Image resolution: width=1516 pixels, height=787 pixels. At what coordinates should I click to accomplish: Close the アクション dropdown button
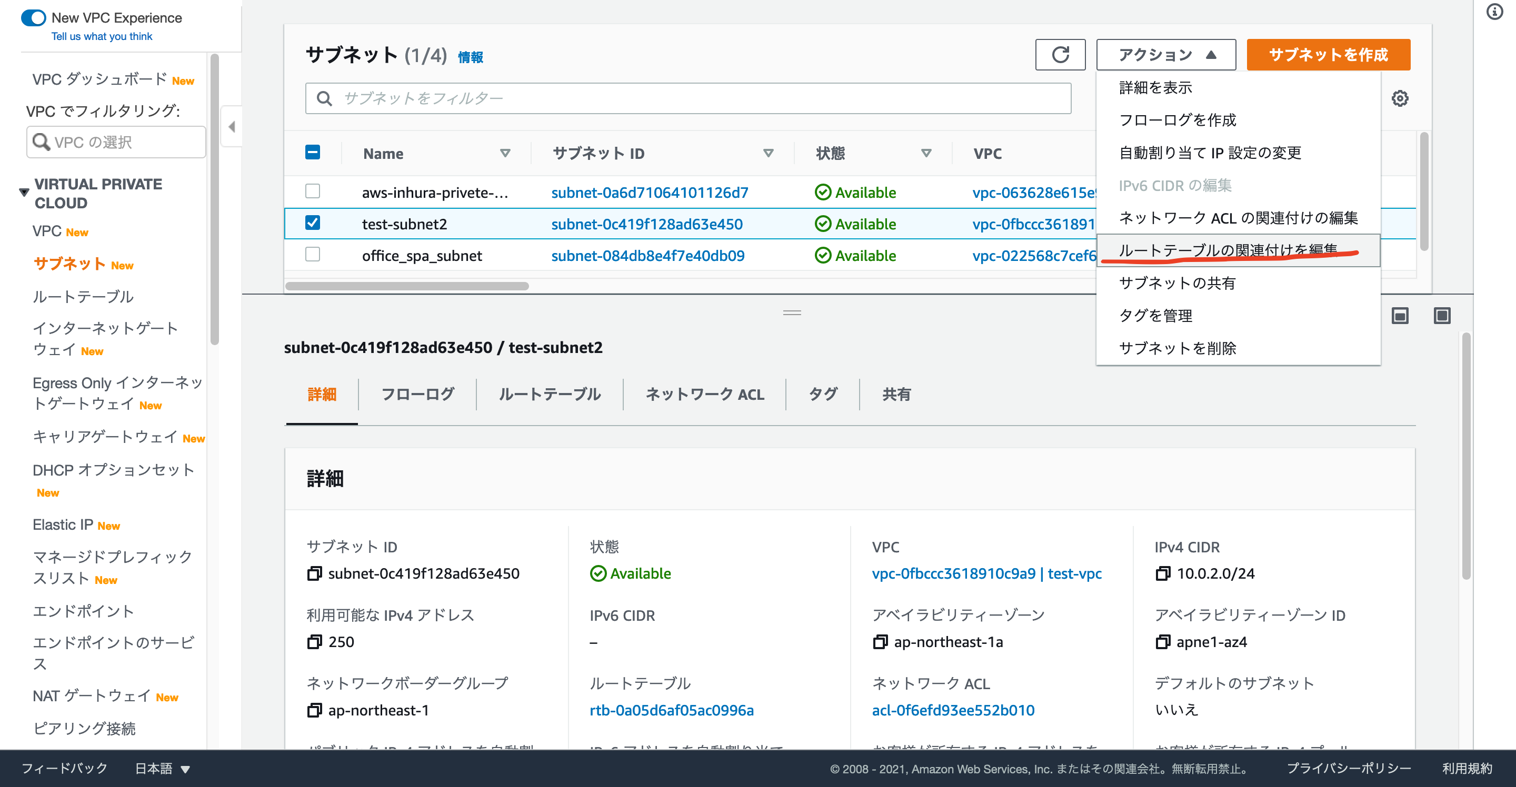coord(1165,55)
